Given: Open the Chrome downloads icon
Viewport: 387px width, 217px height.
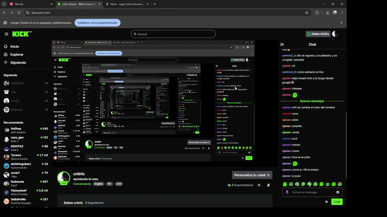Looking at the screenshot, I should pyautogui.click(x=327, y=13).
